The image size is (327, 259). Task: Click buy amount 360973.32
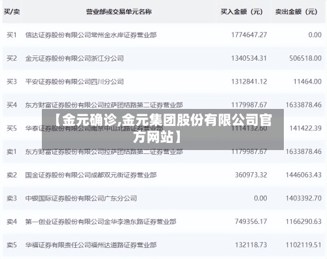pyautogui.click(x=251, y=175)
